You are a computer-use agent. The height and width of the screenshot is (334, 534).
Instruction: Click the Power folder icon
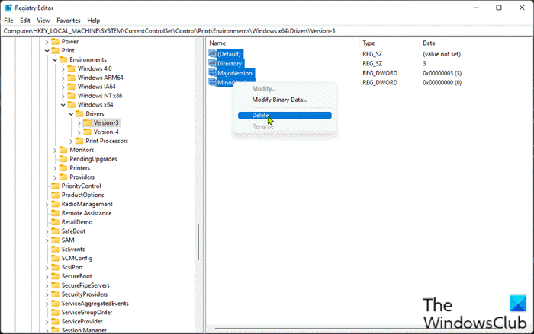pos(55,41)
